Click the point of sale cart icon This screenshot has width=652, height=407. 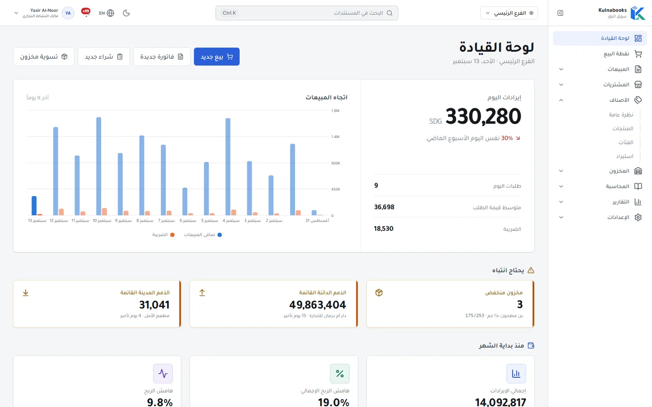pyautogui.click(x=638, y=54)
